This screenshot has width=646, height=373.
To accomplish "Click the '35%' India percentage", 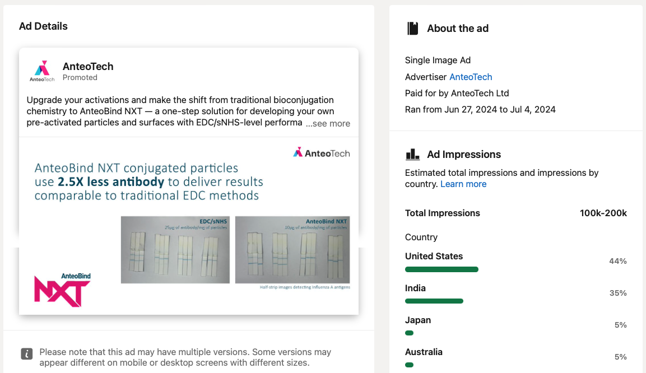I will tap(618, 293).
